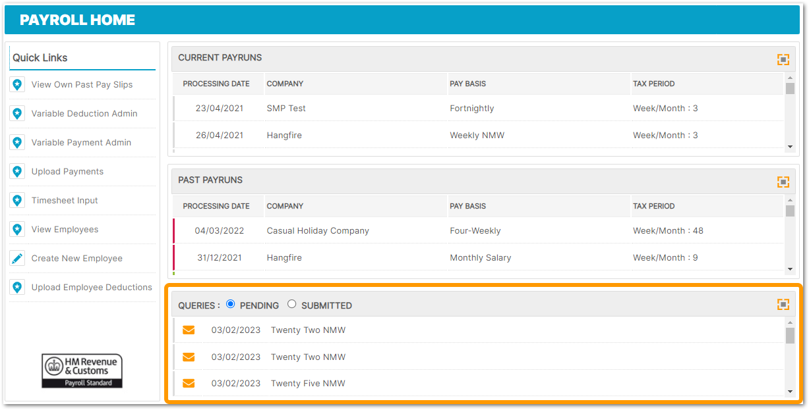The width and height of the screenshot is (809, 410).
Task: Expand the Past Payruns panel
Action: 783,182
